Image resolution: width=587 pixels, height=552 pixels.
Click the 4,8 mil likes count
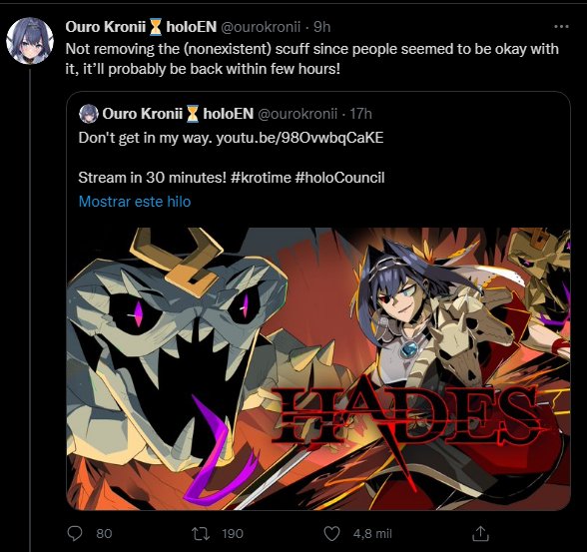coord(372,534)
